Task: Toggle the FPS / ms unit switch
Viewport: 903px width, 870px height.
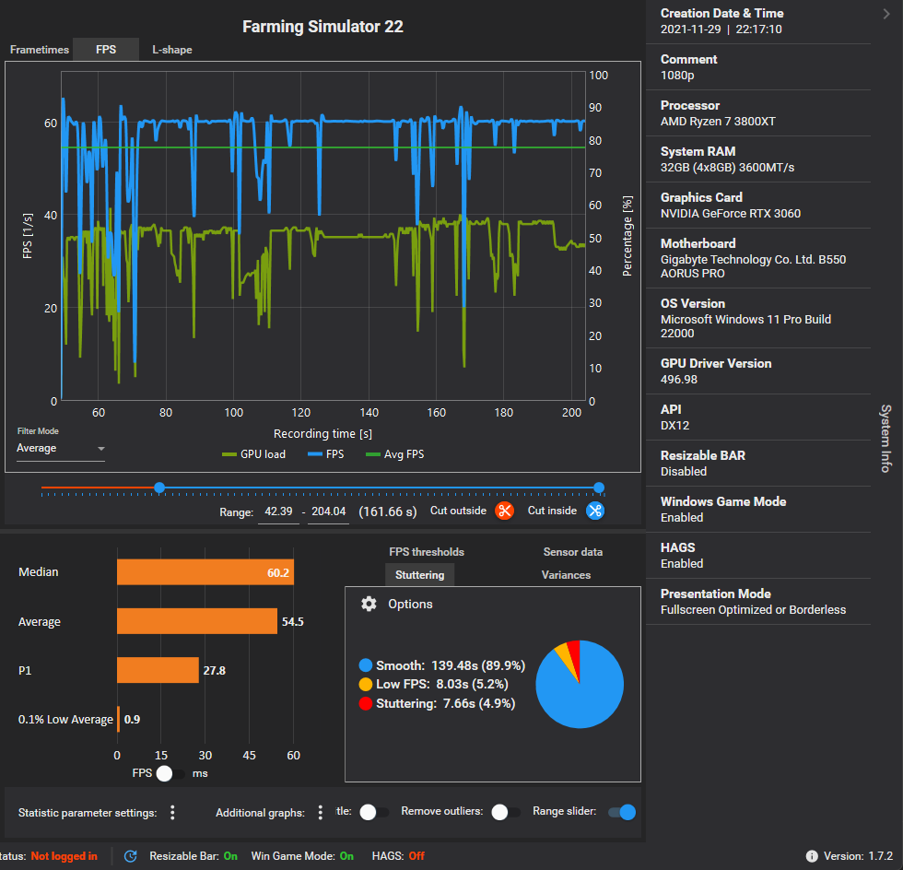Action: click(x=171, y=773)
